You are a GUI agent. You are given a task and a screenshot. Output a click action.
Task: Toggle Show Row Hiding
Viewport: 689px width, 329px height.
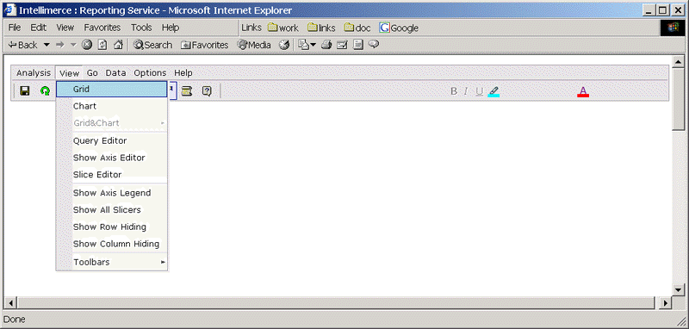[112, 227]
